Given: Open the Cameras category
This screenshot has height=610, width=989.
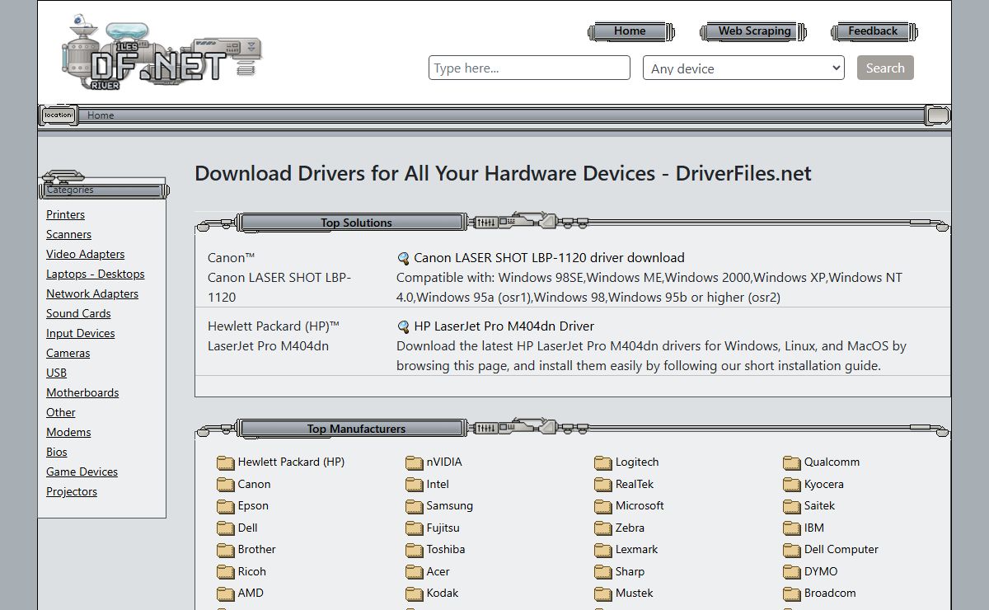Looking at the screenshot, I should click(x=68, y=353).
